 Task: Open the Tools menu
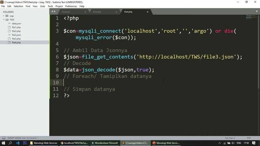(50, 6)
